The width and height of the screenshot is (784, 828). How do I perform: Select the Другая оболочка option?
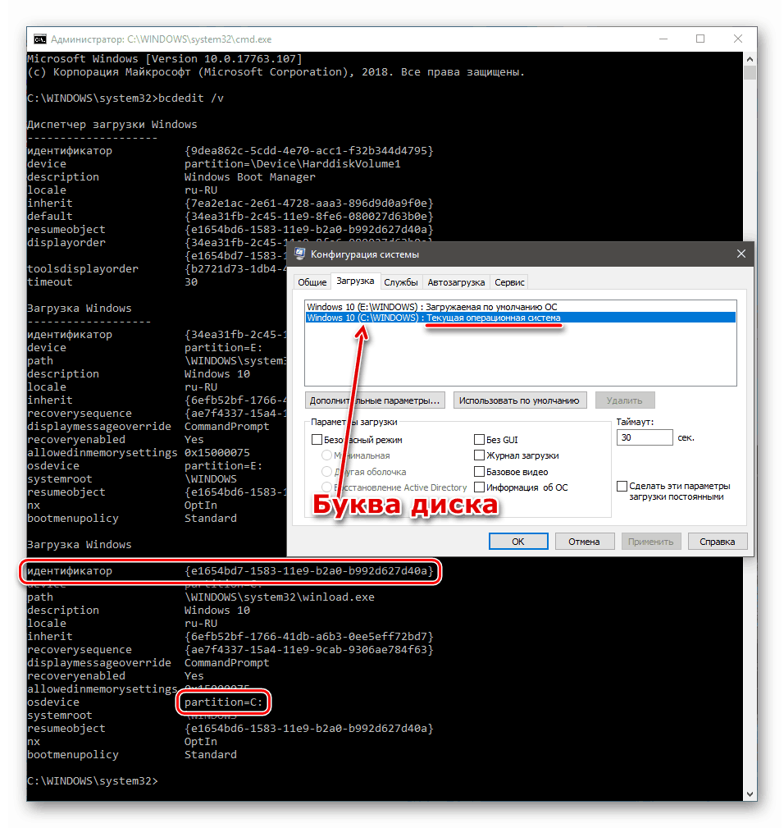(x=328, y=471)
